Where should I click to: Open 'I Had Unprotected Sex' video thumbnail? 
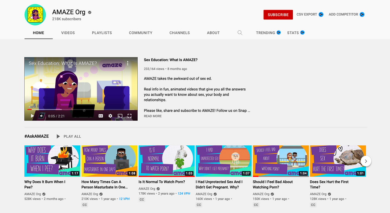(x=224, y=161)
